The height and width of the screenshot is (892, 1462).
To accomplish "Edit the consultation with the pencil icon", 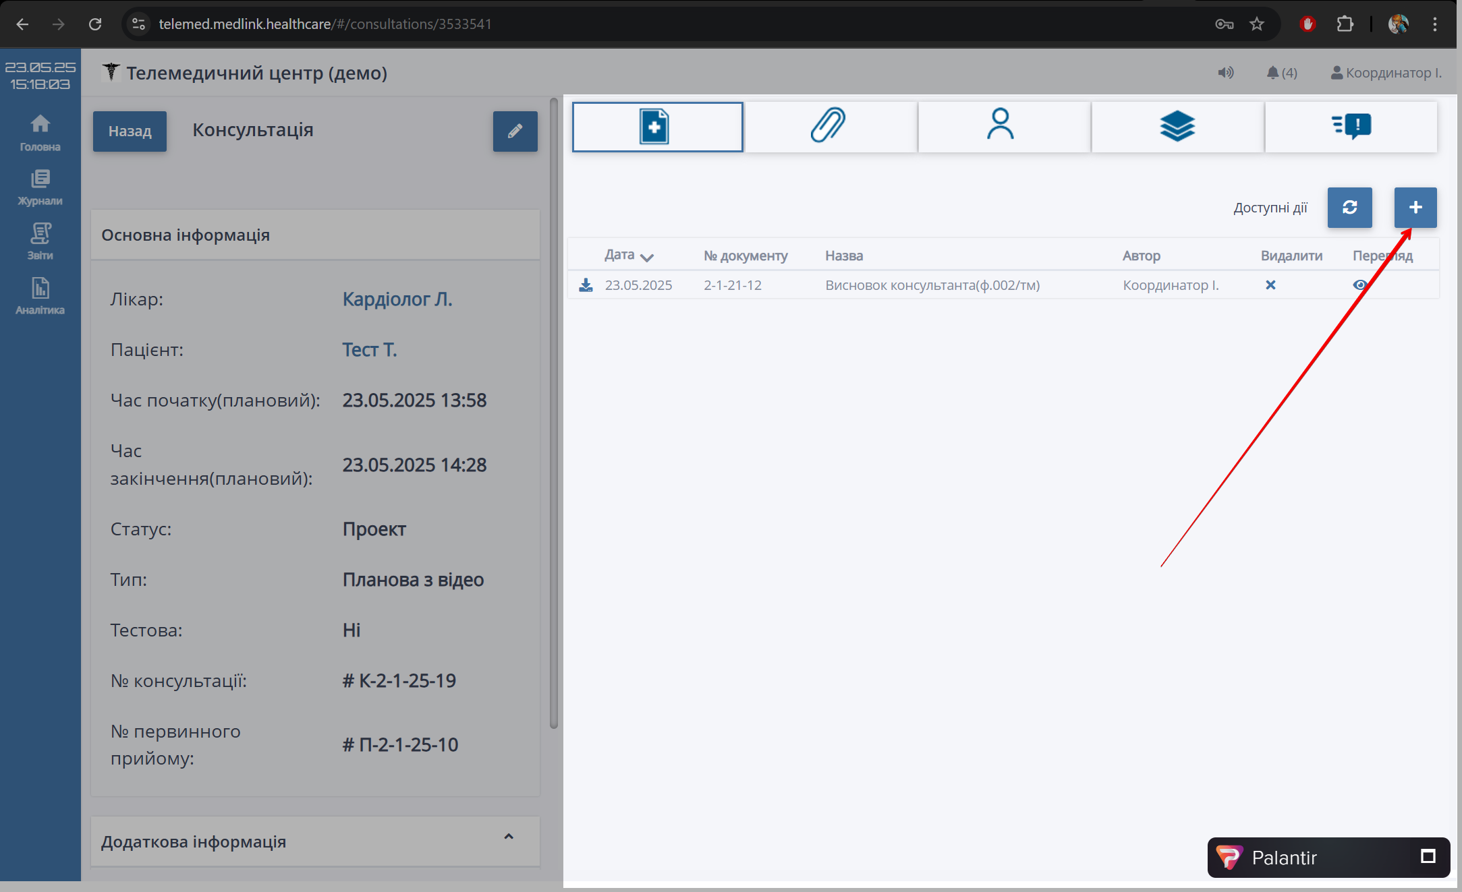I will 515,131.
